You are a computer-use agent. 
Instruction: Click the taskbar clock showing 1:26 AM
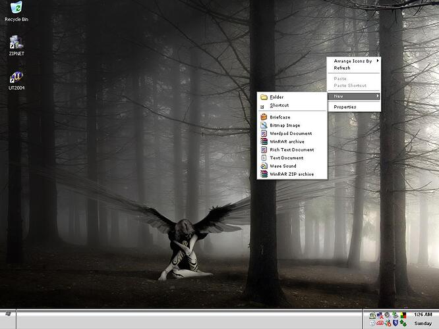[423, 315]
